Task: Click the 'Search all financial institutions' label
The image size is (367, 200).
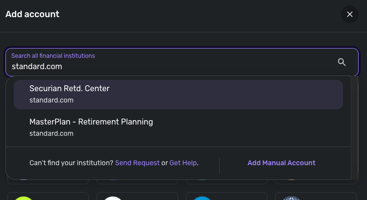Action: point(53,56)
